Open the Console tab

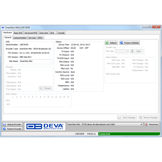(x=61, y=33)
